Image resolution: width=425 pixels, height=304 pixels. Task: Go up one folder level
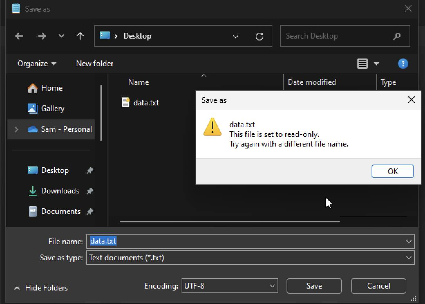80,36
